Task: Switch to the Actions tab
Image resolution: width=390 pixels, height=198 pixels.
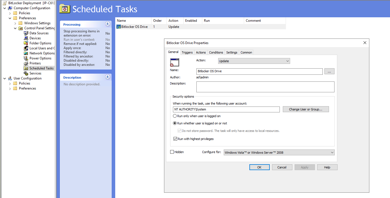Action: point(201,52)
